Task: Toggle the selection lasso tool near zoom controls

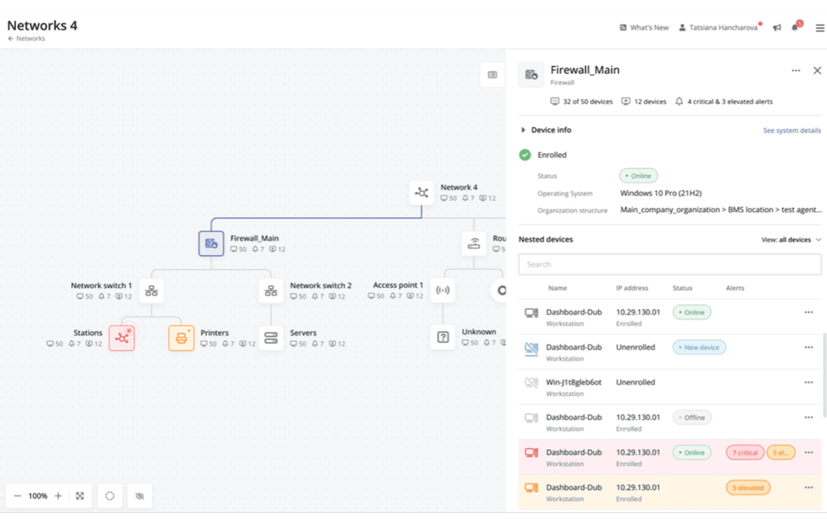Action: [110, 496]
